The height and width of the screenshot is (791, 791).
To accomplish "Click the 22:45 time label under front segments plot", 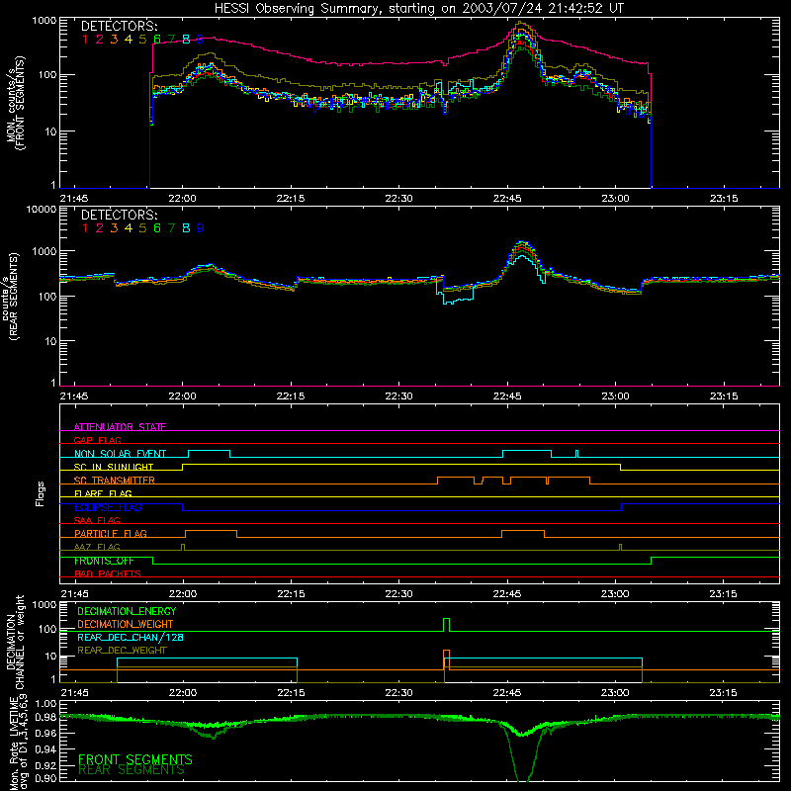I will coord(507,199).
